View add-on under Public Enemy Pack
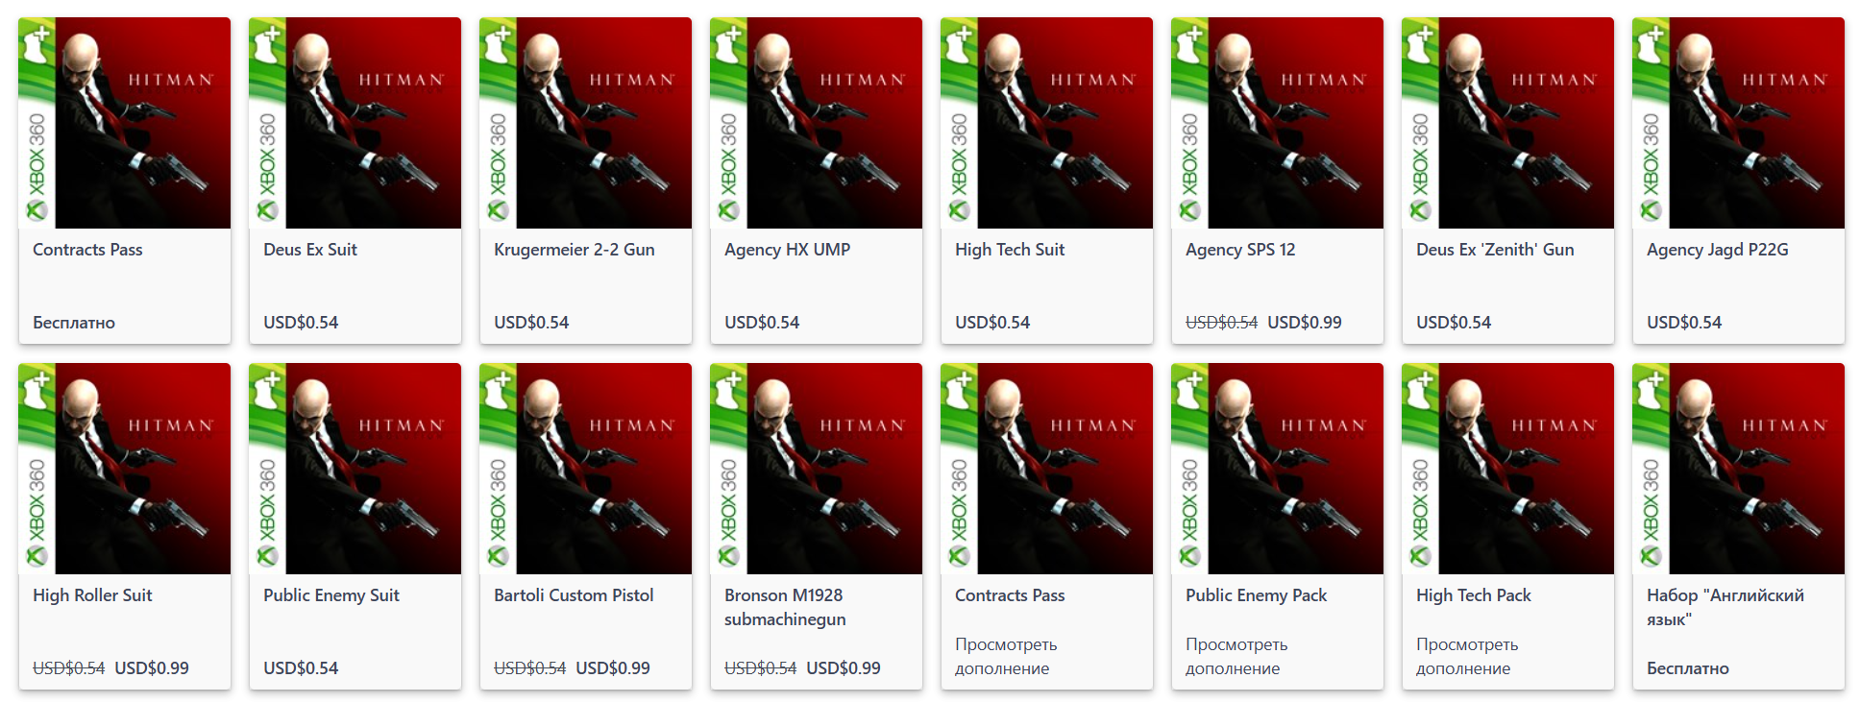1860x703 pixels. click(x=1236, y=656)
